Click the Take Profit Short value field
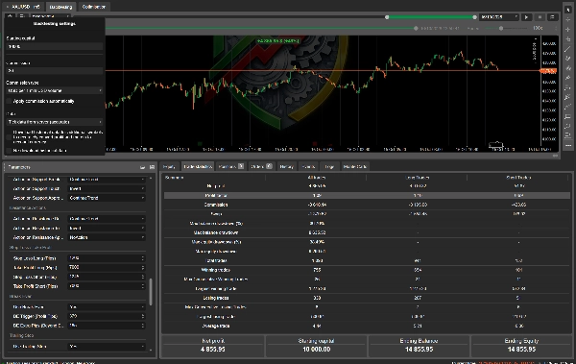The width and height of the screenshot is (576, 364). tap(107, 286)
